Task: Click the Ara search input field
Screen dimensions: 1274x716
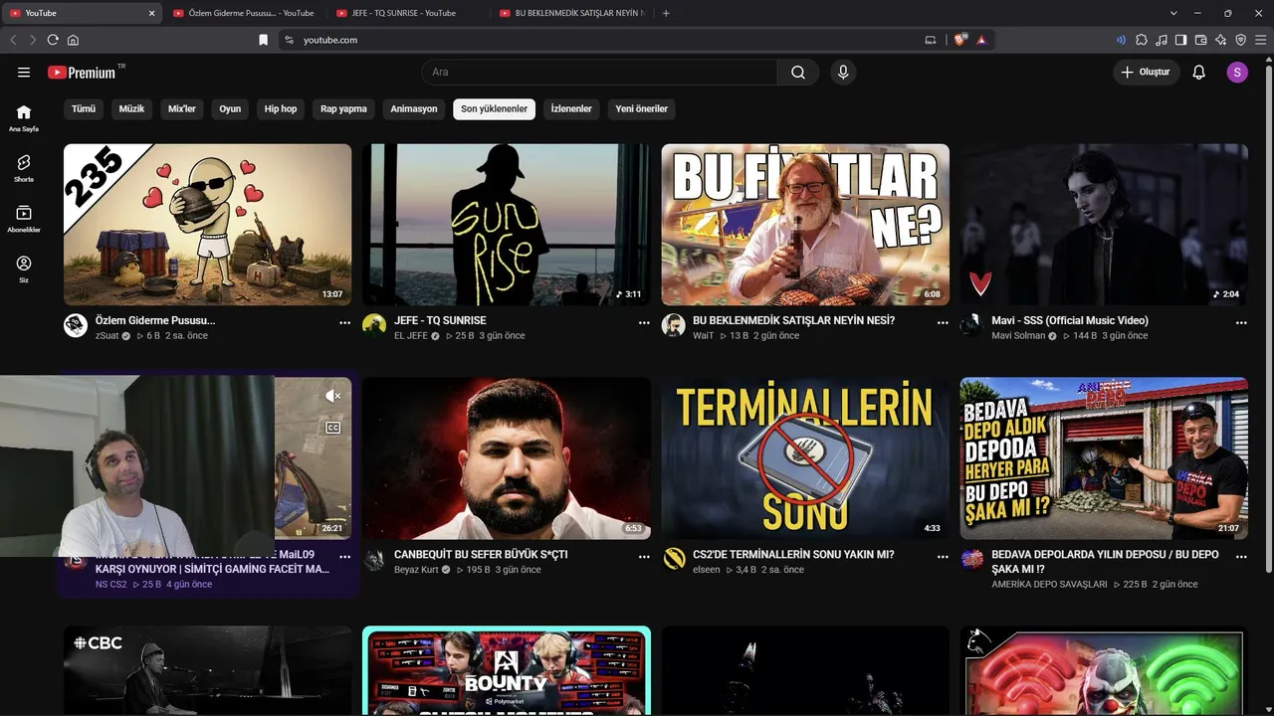Action: [x=599, y=73]
